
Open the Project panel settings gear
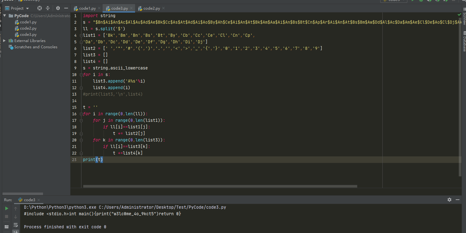click(x=58, y=8)
